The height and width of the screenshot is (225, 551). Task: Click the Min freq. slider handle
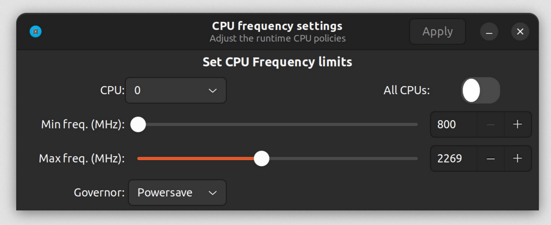[x=138, y=125]
